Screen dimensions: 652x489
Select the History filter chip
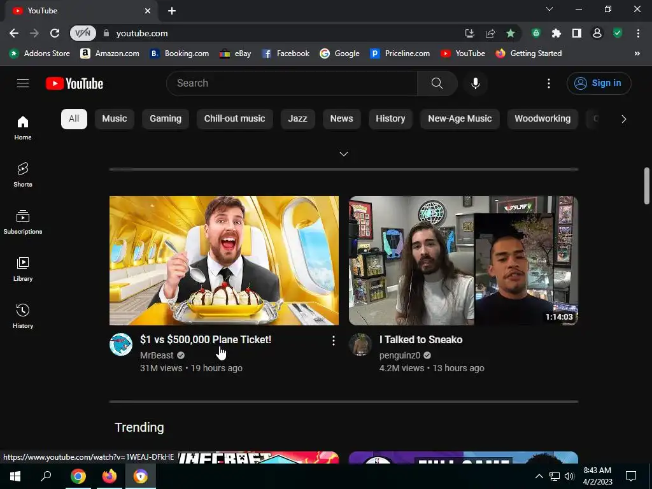(x=390, y=119)
